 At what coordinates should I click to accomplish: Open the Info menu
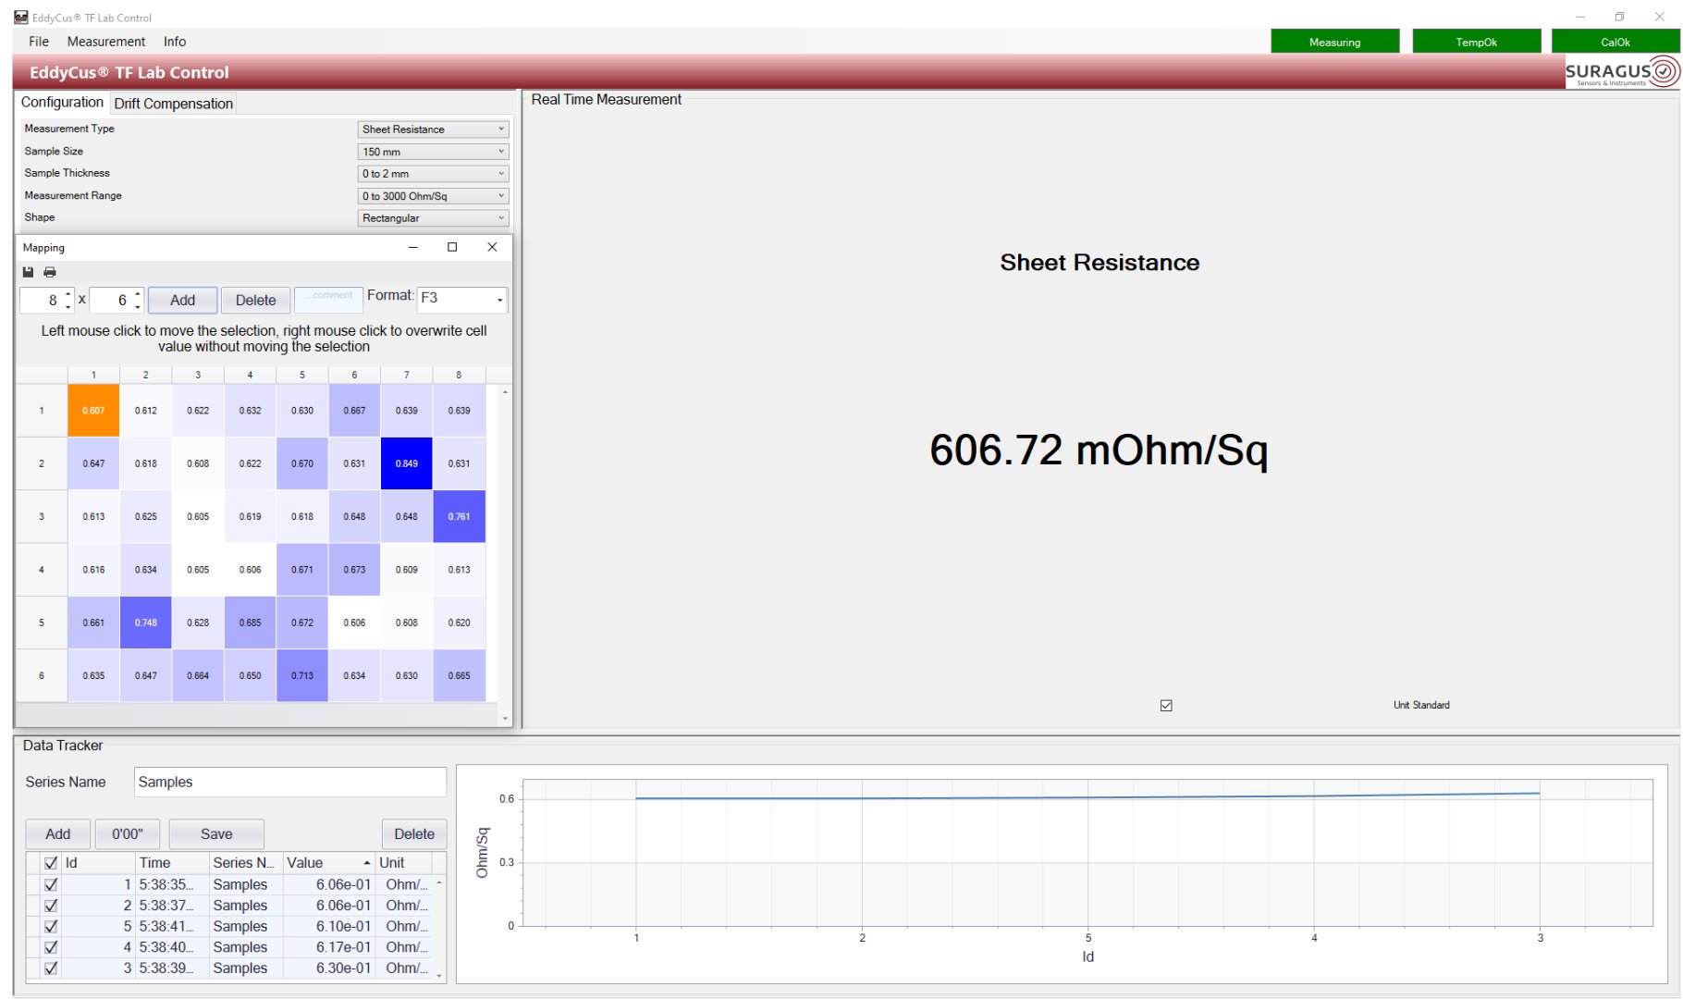175,42
